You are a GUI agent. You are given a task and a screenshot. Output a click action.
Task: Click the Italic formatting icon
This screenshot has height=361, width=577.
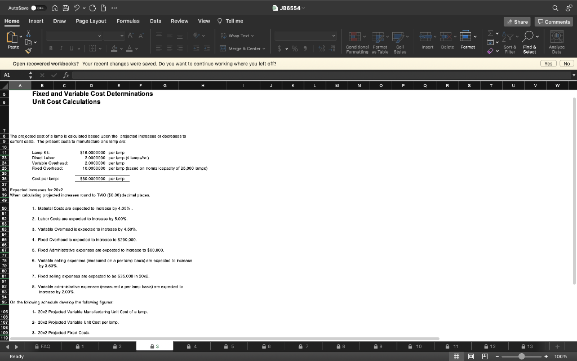click(61, 49)
